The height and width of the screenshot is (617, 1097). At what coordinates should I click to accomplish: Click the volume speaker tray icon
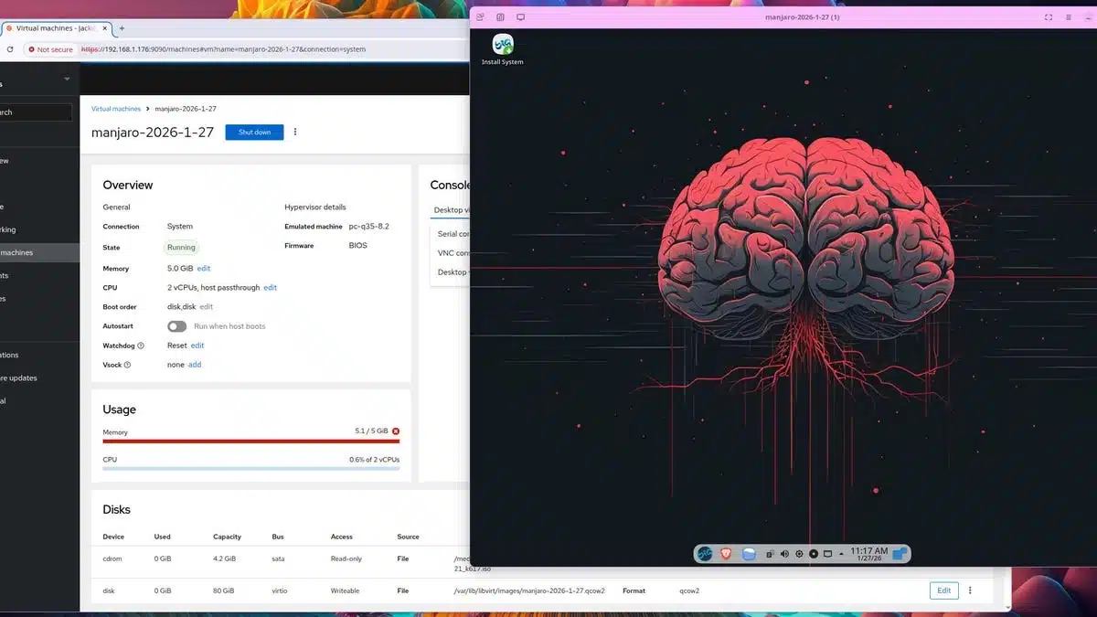click(785, 554)
